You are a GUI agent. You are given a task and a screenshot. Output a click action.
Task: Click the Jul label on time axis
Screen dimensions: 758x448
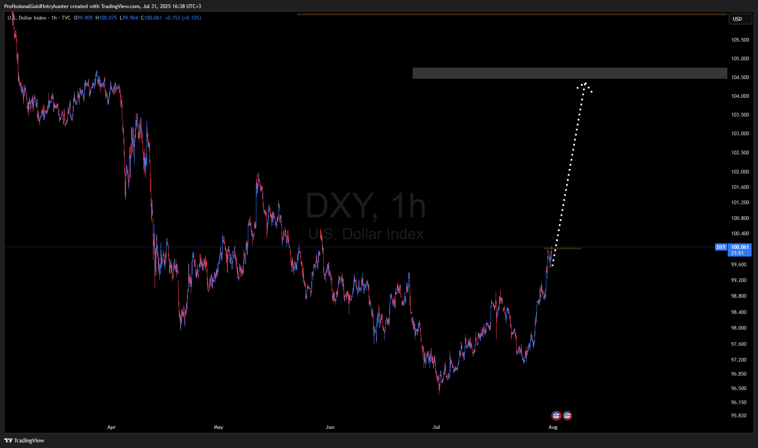pos(436,427)
